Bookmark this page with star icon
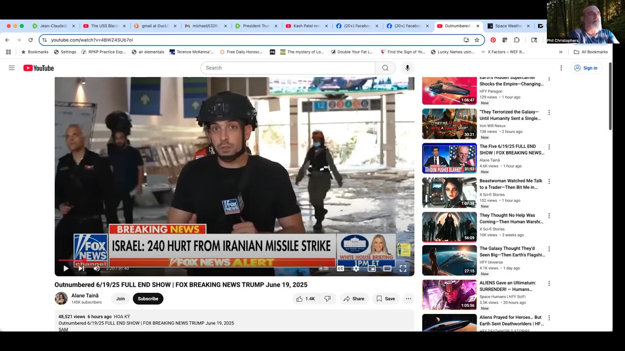The height and width of the screenshot is (351, 625). pyautogui.click(x=477, y=40)
